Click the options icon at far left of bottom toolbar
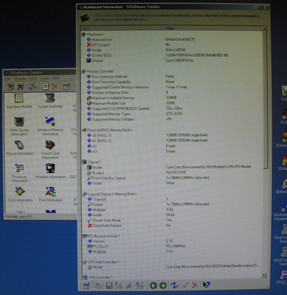Image resolution: width=287 pixels, height=295 pixels. point(87,286)
